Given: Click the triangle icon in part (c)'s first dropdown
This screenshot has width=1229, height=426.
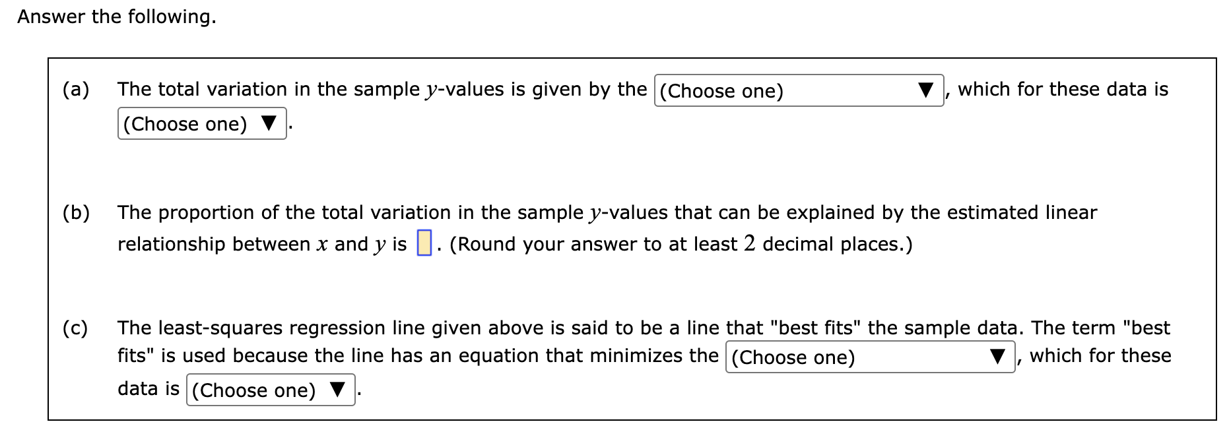Looking at the screenshot, I should coord(997,356).
